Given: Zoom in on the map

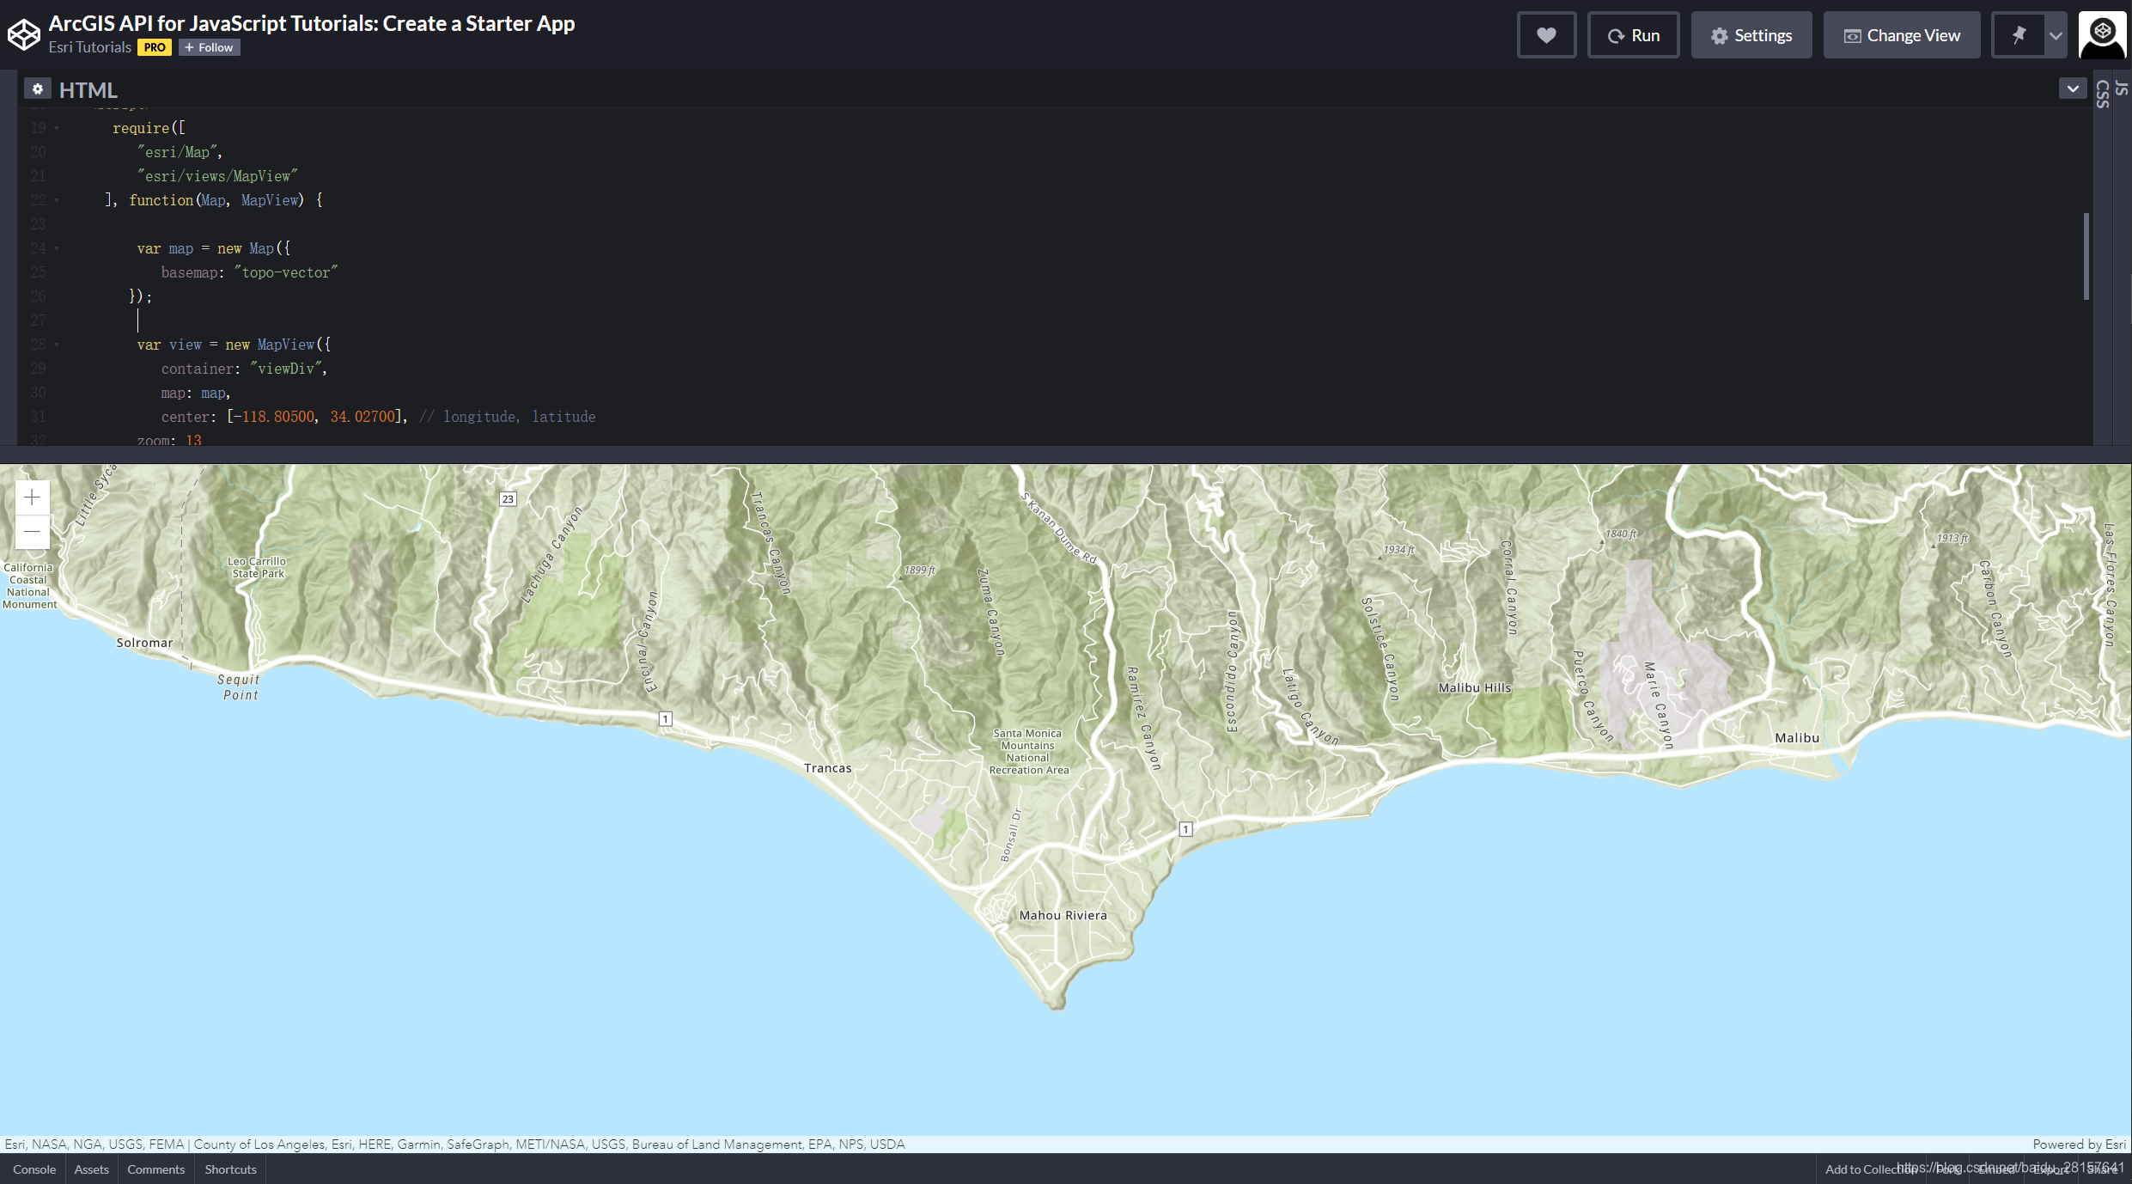Looking at the screenshot, I should (32, 497).
